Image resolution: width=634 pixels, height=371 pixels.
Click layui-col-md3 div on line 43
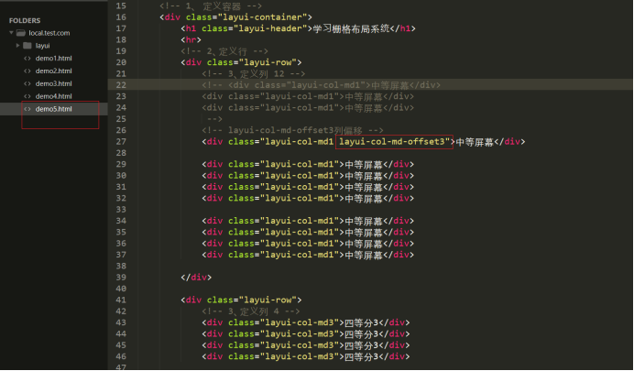click(306, 322)
